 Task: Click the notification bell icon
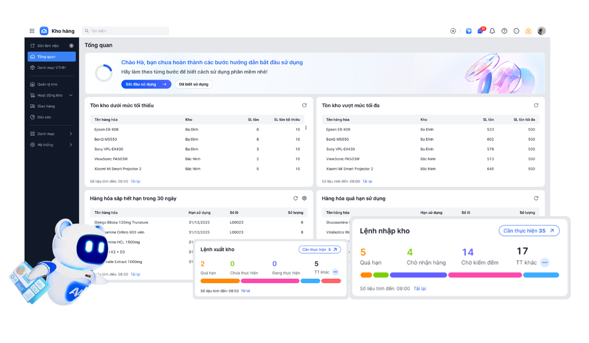click(x=492, y=31)
